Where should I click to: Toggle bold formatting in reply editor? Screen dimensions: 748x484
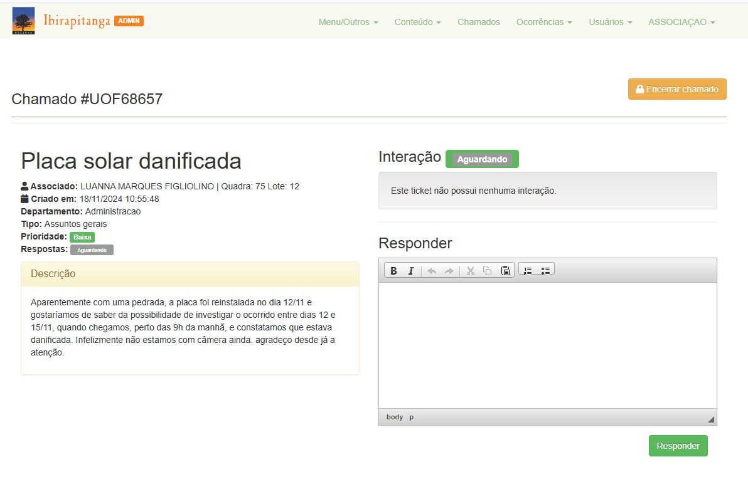pos(393,271)
